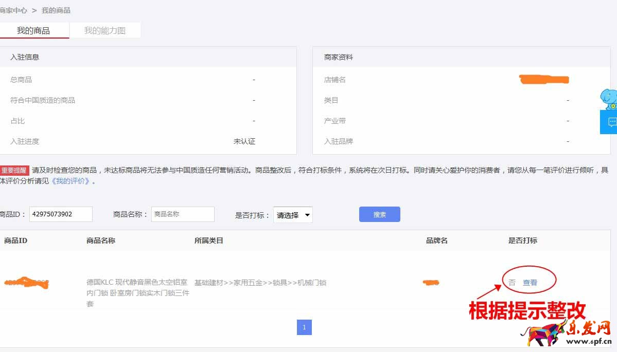
Task: Go to 商家中心 in the breadcrumb
Action: 13,10
